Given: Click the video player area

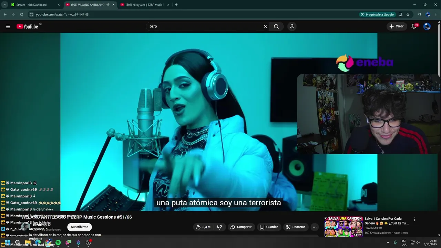Looking at the screenshot, I should point(219,122).
